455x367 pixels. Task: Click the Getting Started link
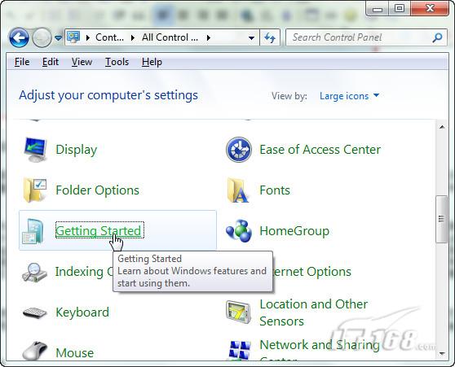[x=99, y=231]
